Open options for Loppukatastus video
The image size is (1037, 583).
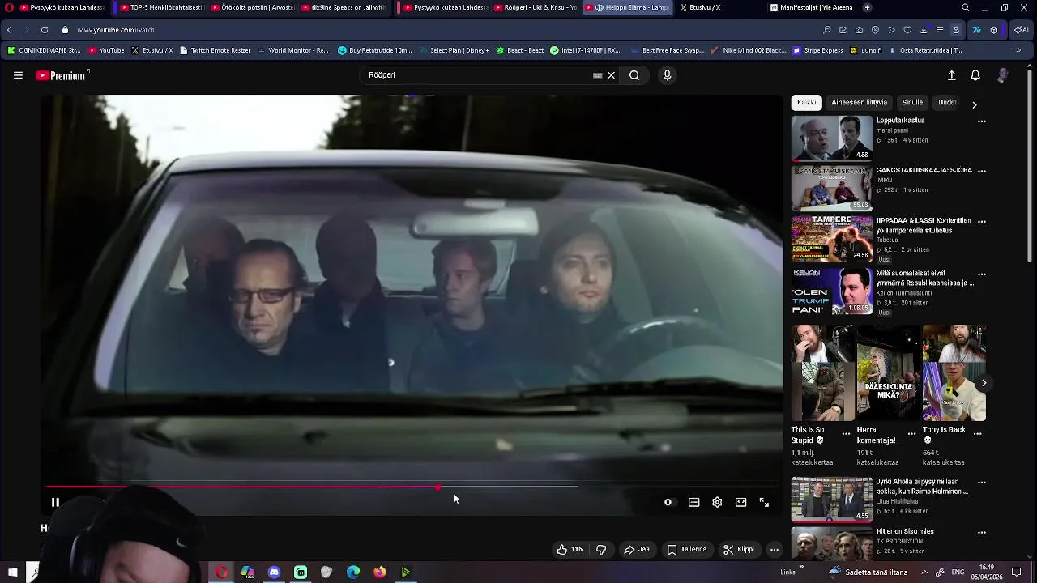(982, 121)
